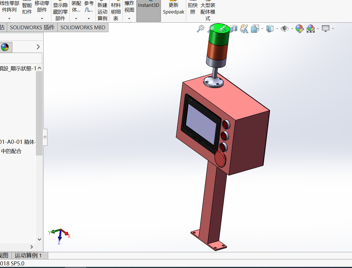The width and height of the screenshot is (352, 268).
Task: Click the View Orientation cube icon
Action: 255,29
